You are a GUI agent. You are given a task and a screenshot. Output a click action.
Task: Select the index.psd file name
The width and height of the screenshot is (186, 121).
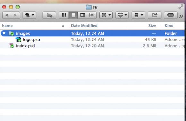25,46
